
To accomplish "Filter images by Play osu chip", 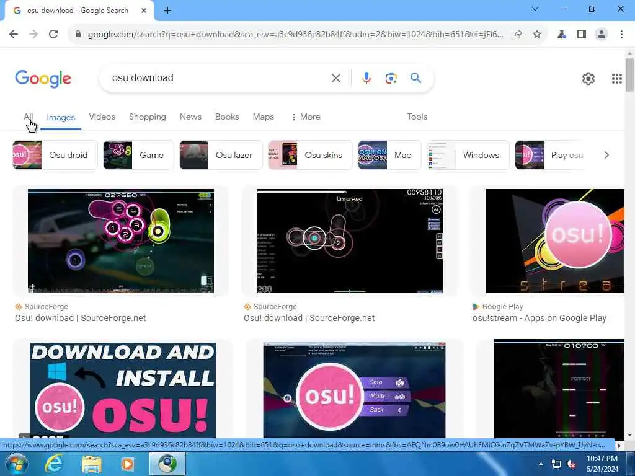I will [x=550, y=155].
